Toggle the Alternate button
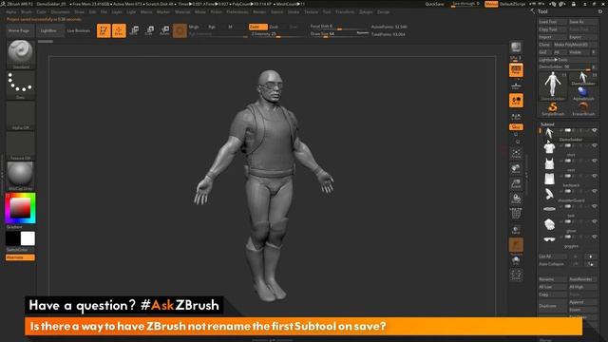Viewport: 608px width, 342px height. (20, 257)
